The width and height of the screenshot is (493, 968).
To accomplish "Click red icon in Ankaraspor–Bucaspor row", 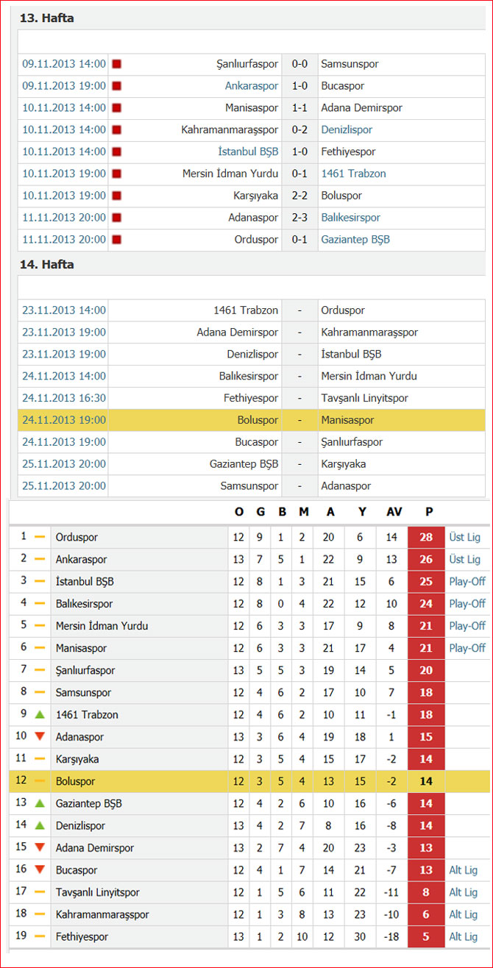I will [116, 86].
